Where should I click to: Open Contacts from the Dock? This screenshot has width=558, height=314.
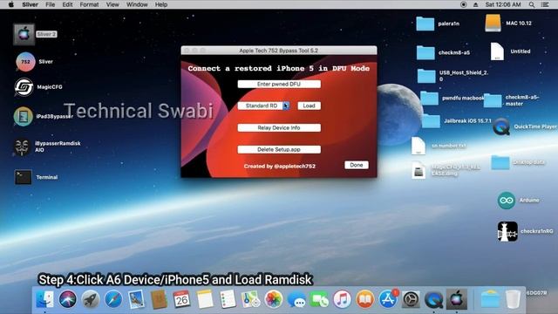[159, 299]
